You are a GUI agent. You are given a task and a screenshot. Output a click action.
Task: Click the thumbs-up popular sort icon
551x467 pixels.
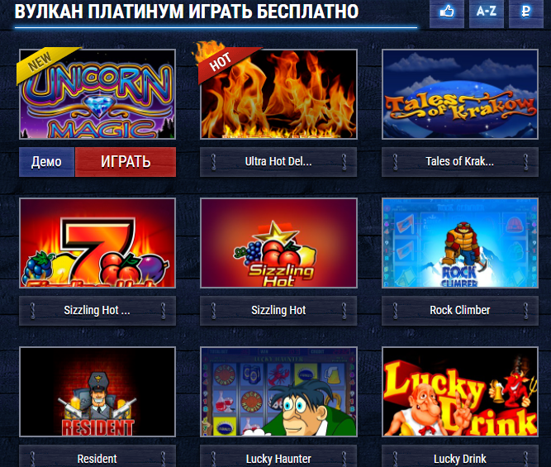[447, 12]
